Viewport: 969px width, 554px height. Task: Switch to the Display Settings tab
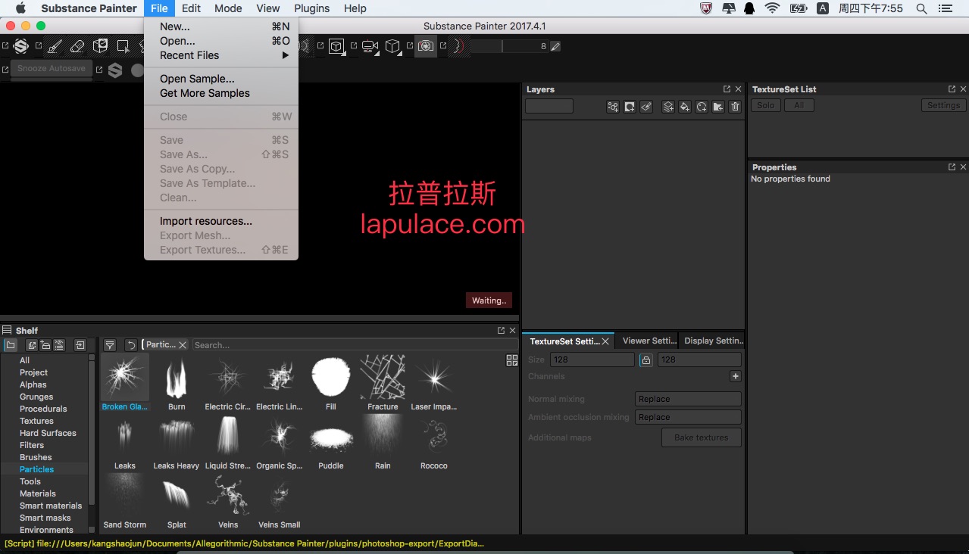point(713,341)
